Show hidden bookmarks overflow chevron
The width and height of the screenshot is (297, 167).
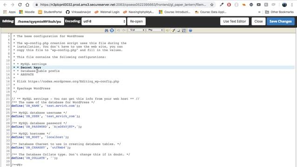(x=259, y=12)
